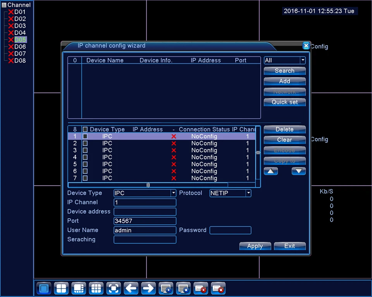The width and height of the screenshot is (372, 297).
Task: Move selected channel down with arrow button
Action: tap(299, 171)
